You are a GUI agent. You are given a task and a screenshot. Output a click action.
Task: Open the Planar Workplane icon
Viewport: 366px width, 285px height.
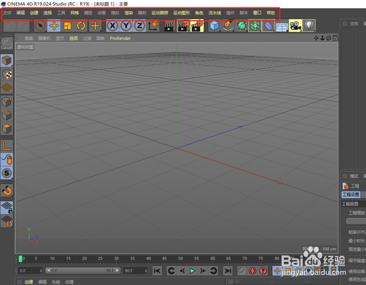tap(7, 221)
